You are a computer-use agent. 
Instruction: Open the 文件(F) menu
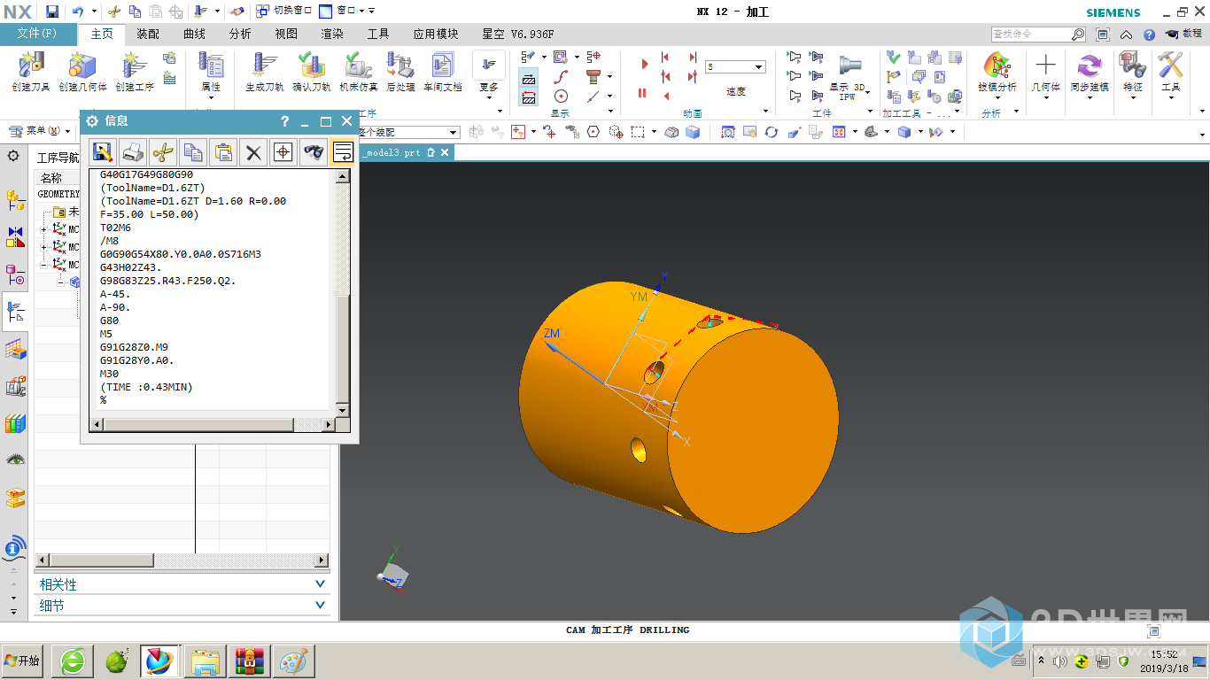tap(38, 34)
